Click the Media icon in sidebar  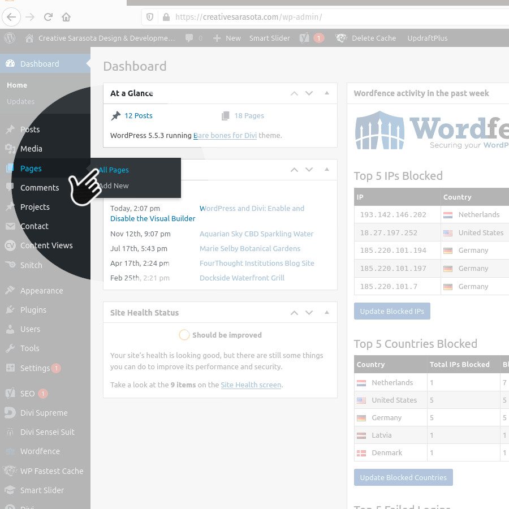(10, 149)
